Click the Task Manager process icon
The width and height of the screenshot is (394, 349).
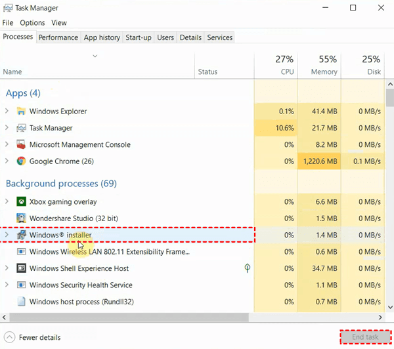[21, 128]
